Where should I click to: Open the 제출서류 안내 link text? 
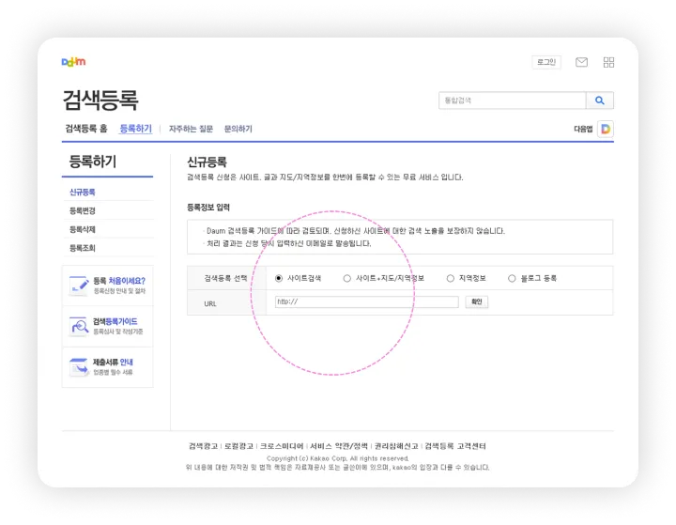pos(113,362)
